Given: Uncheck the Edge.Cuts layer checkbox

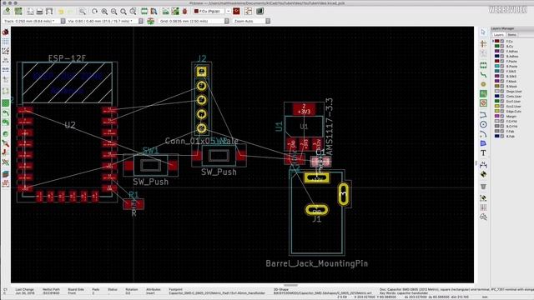Looking at the screenshot, I should (x=502, y=111).
